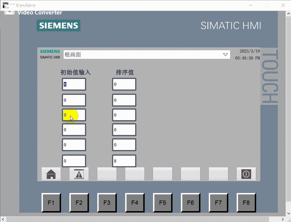This screenshot has height=222, width=291.
Task: Click the Home screen icon button
Action: (x=51, y=174)
